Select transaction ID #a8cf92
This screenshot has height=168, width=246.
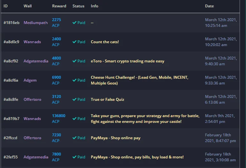[x=11, y=61]
